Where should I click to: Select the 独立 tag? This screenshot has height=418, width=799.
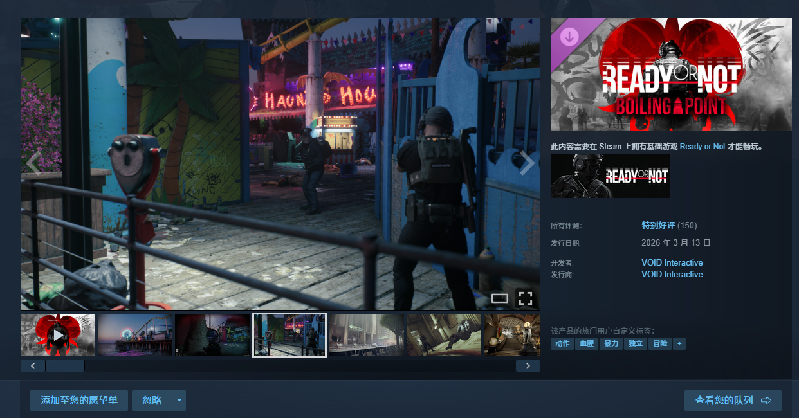pos(636,344)
